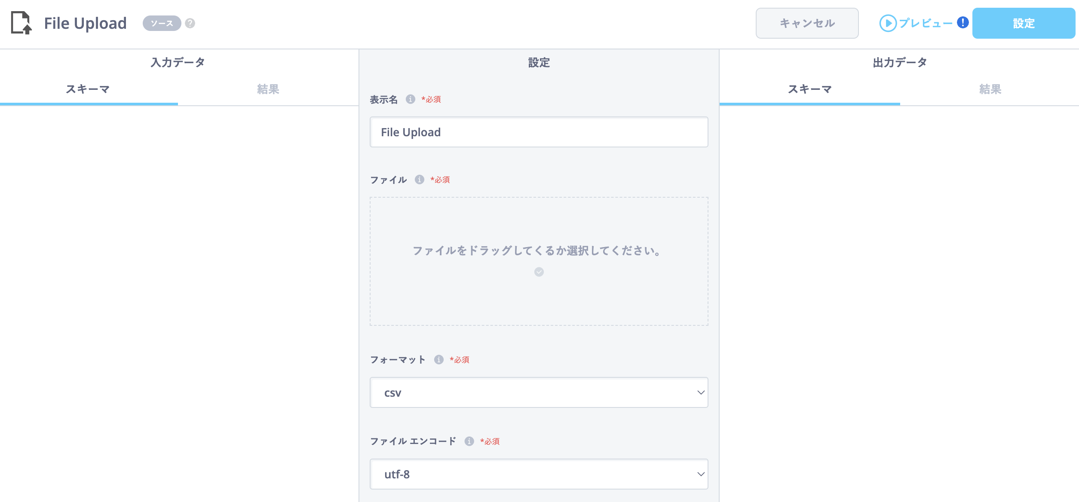Click the blue exclamation warning icon

pyautogui.click(x=963, y=22)
